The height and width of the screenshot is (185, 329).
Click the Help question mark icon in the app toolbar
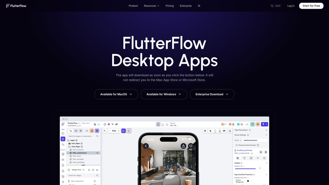point(105,124)
